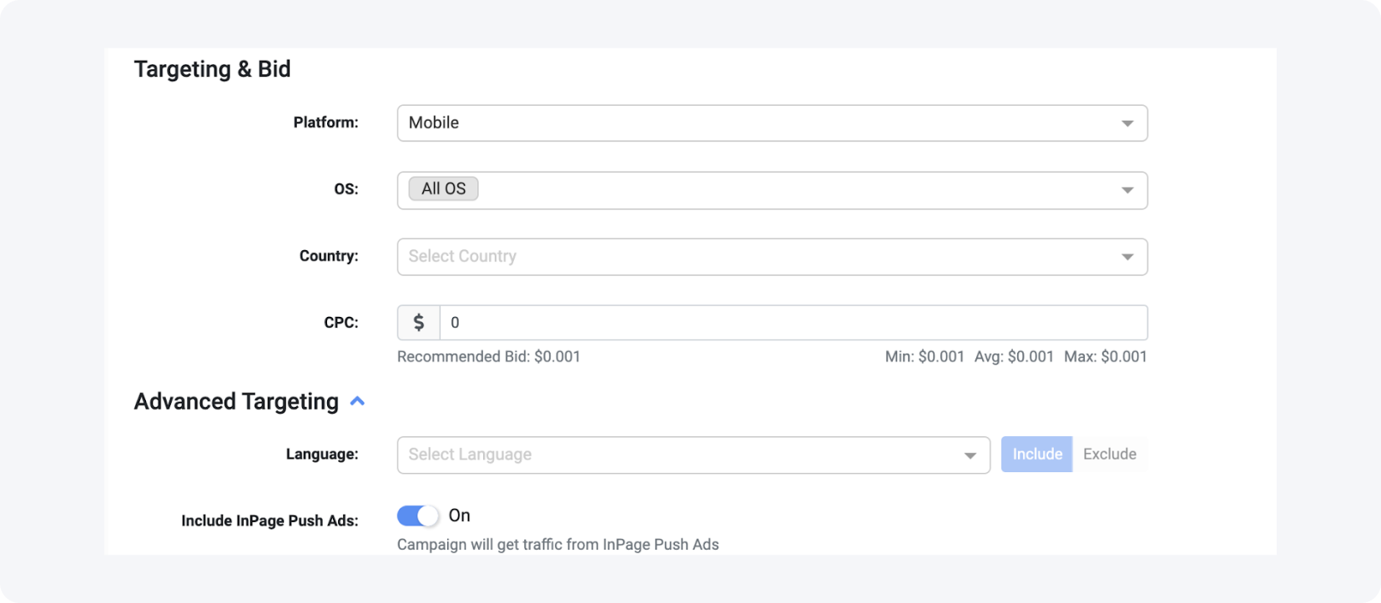Open the OS dropdown field
This screenshot has width=1381, height=603.
772,190
